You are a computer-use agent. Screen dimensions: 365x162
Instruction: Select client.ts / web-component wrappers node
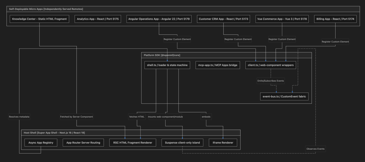(270, 65)
